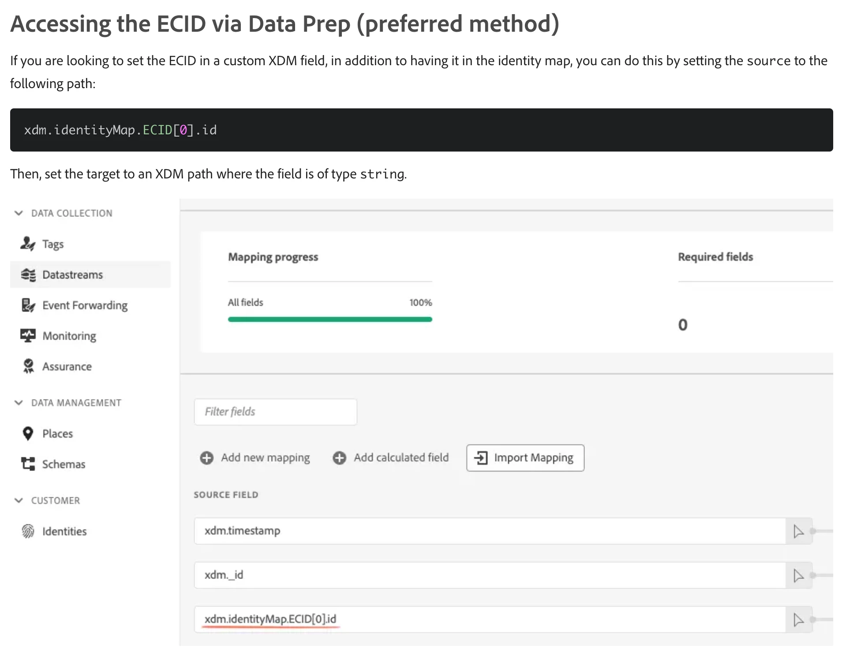This screenshot has width=846, height=652.
Task: Click the Event Forwarding icon
Action: click(x=28, y=305)
